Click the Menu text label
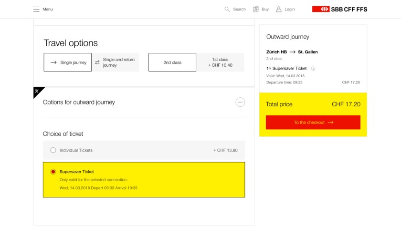This screenshot has width=401, height=248. click(x=48, y=9)
